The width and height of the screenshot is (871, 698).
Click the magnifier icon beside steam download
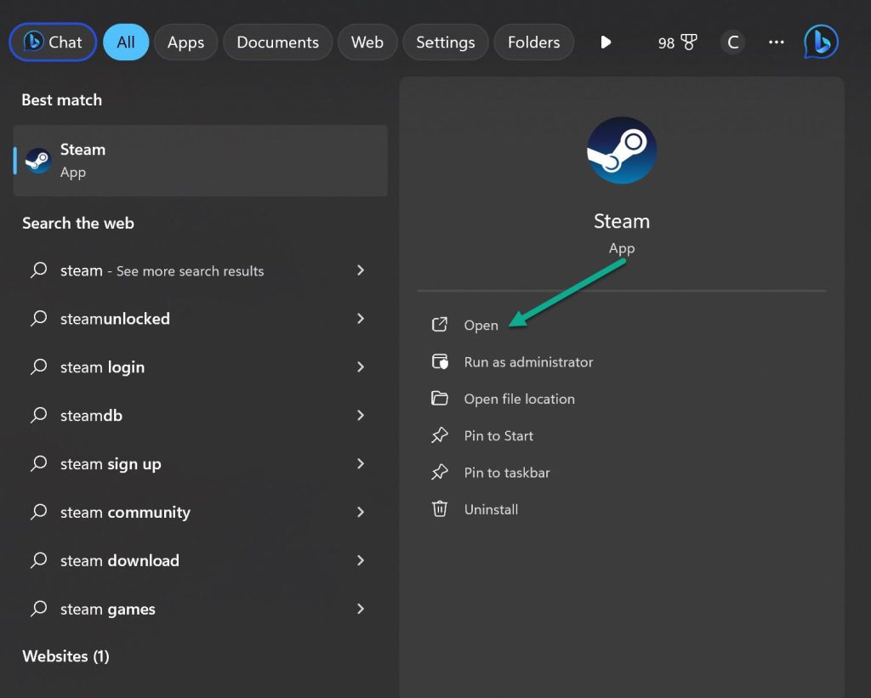click(38, 560)
